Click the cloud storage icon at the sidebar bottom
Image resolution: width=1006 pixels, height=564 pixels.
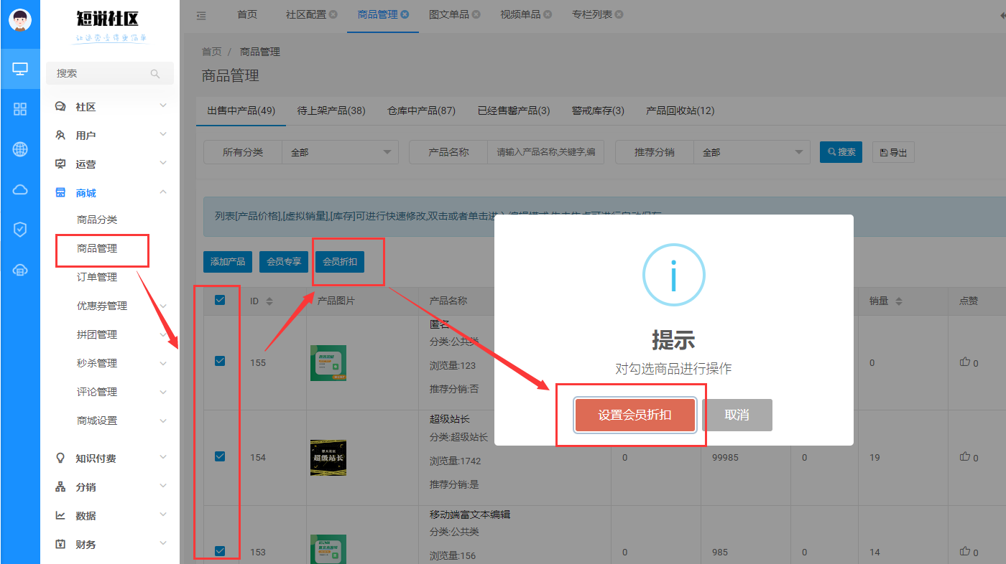20,270
